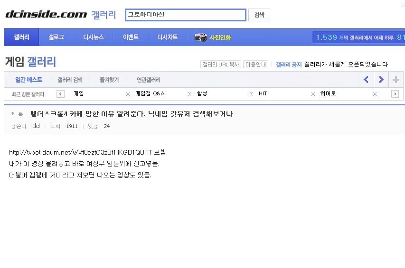Viewport: 405px width, 268px height.
Task: Click the 게임 갤러리 heading
Action: [30, 62]
